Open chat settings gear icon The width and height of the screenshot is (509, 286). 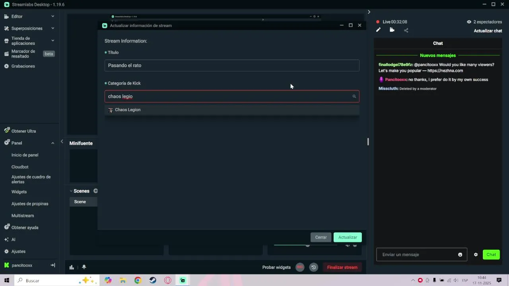(476, 255)
